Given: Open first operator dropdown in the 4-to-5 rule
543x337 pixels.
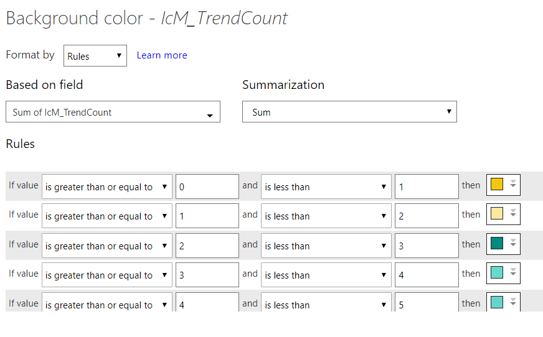Looking at the screenshot, I should [107, 302].
